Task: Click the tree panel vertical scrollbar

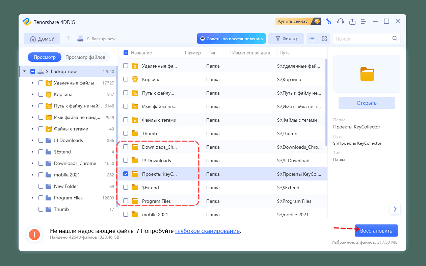Action: 117,136
